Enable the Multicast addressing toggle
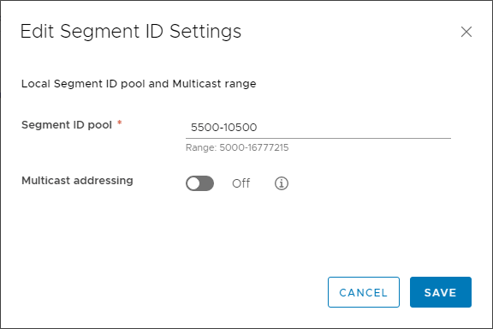493x329 pixels. click(199, 183)
